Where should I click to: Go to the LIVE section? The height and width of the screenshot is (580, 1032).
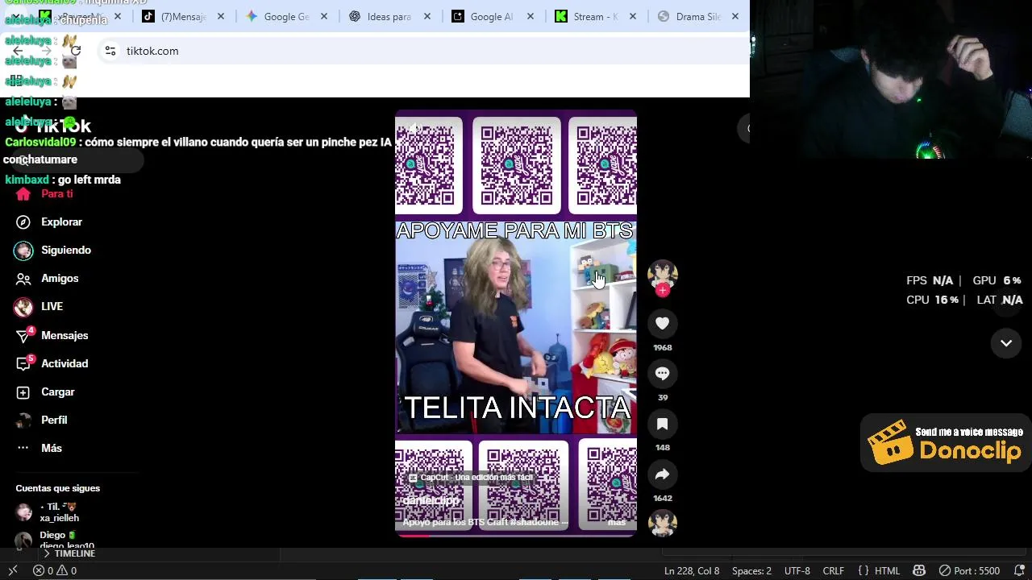[39, 307]
